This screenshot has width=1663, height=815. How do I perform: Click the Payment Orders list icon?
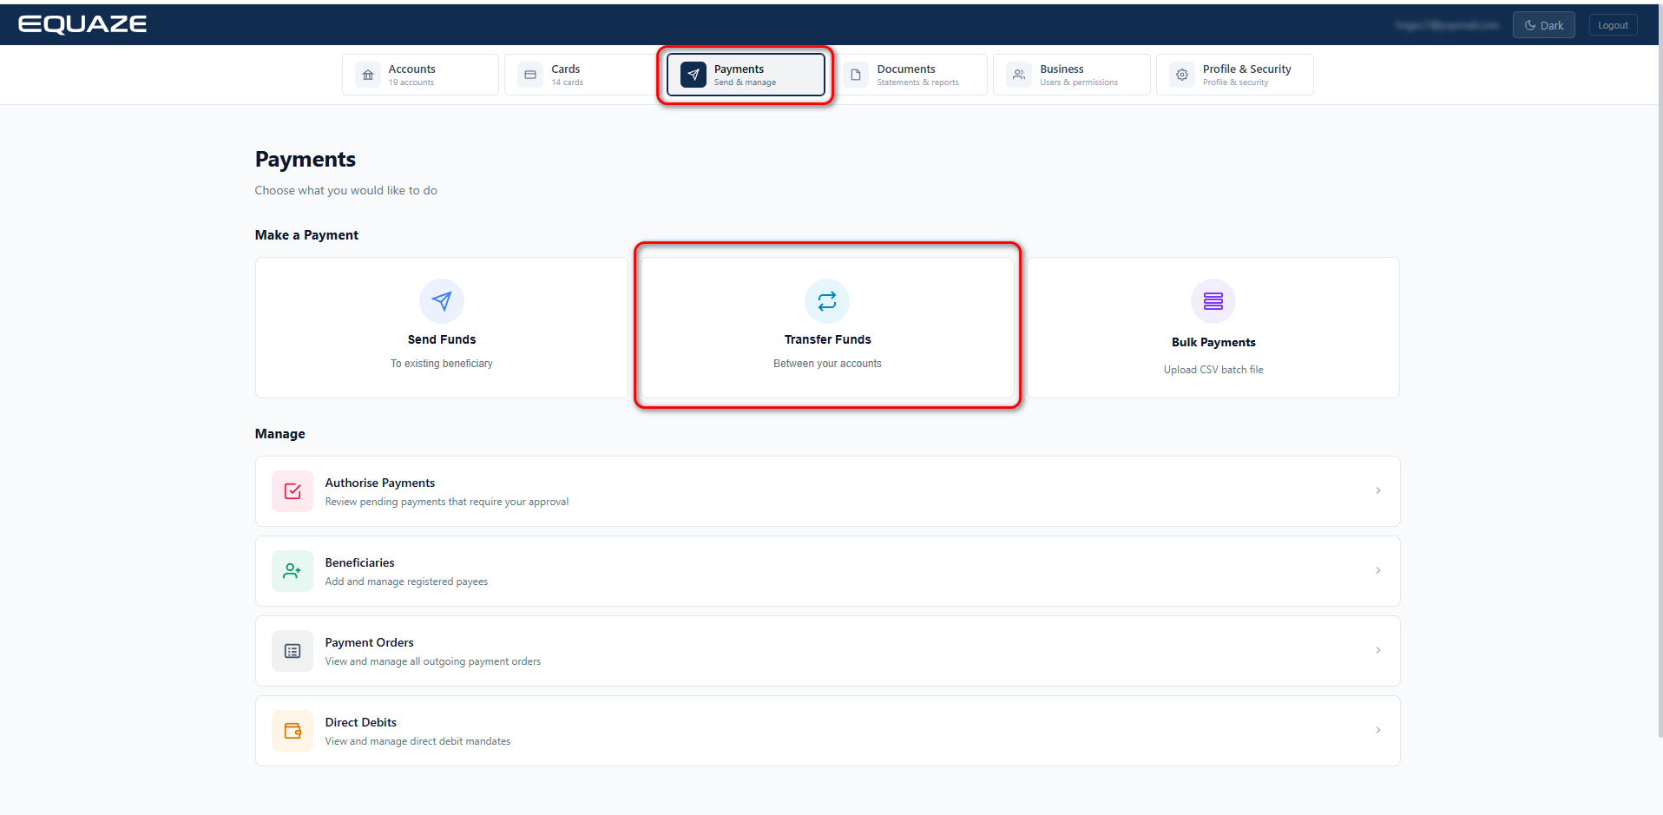(x=293, y=651)
